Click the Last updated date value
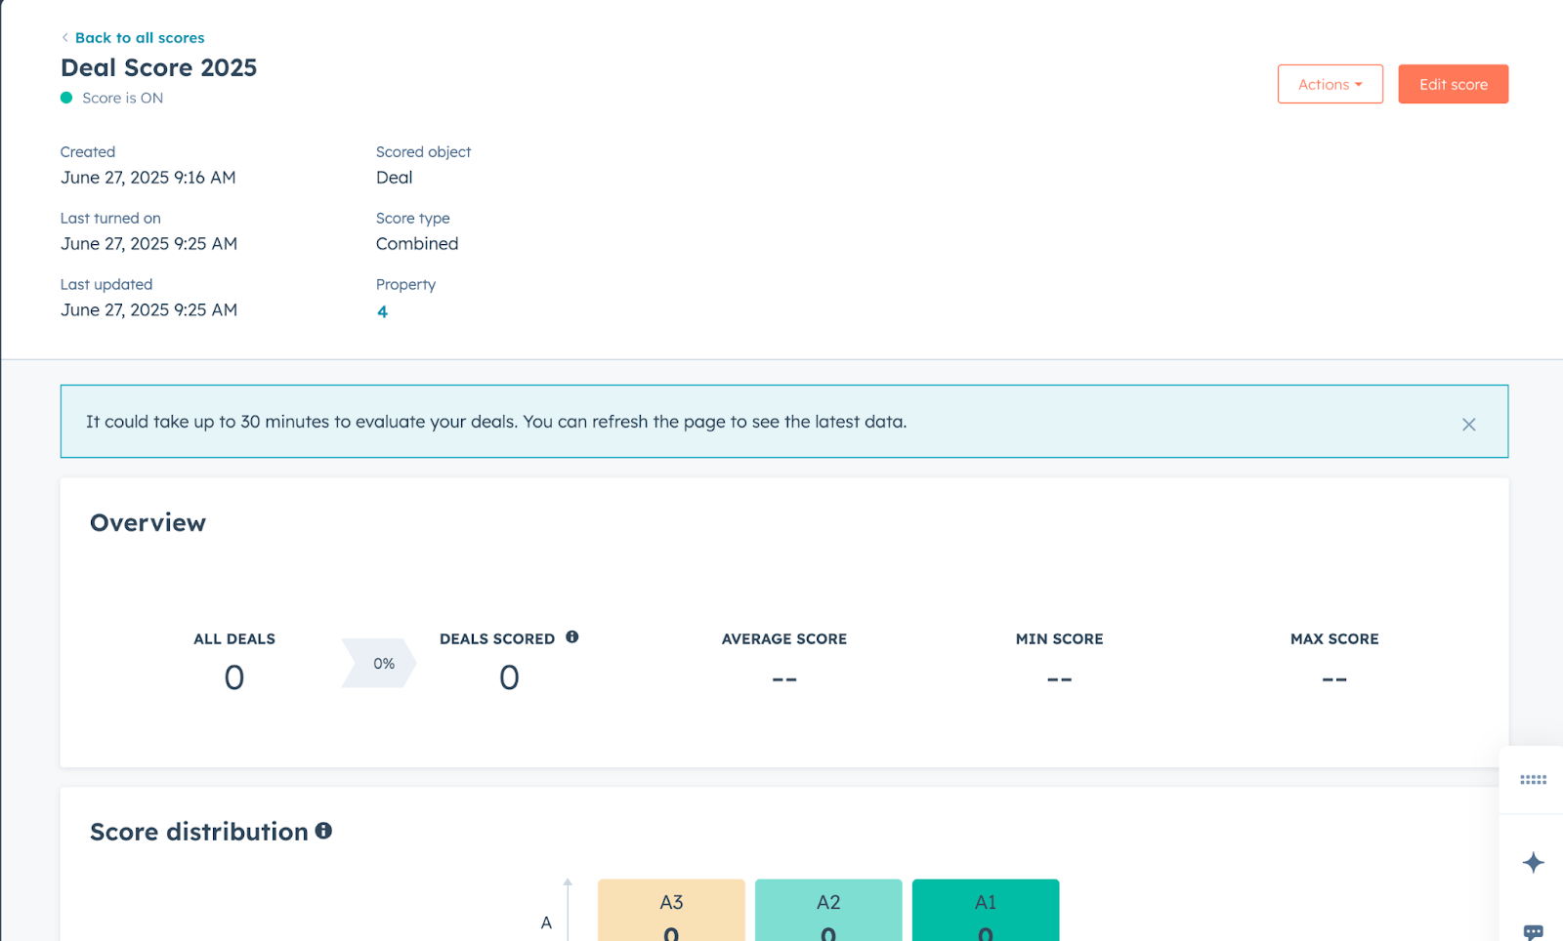1563x941 pixels. [x=148, y=310]
